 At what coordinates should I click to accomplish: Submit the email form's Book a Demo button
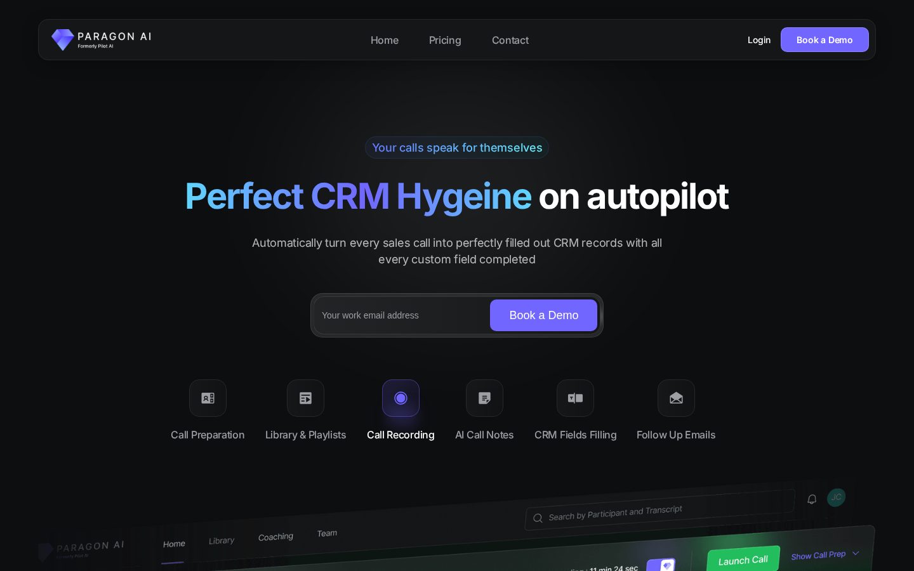(x=543, y=315)
